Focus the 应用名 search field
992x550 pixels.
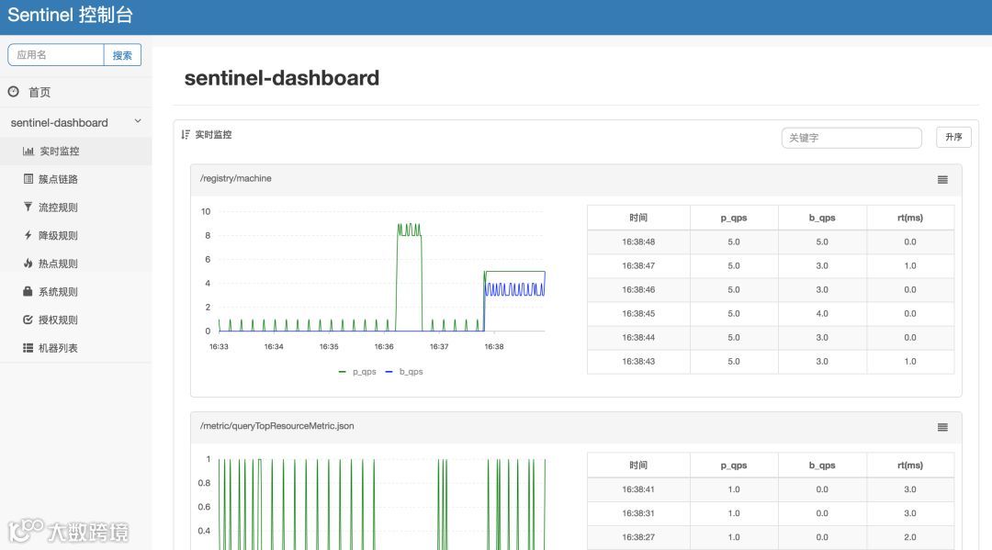[56, 55]
